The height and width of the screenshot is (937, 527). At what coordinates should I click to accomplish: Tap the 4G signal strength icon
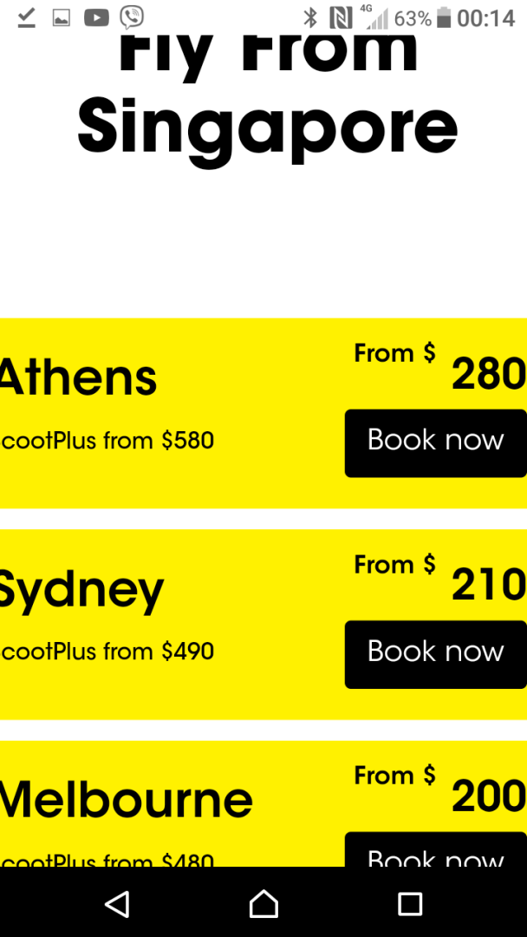(376, 18)
